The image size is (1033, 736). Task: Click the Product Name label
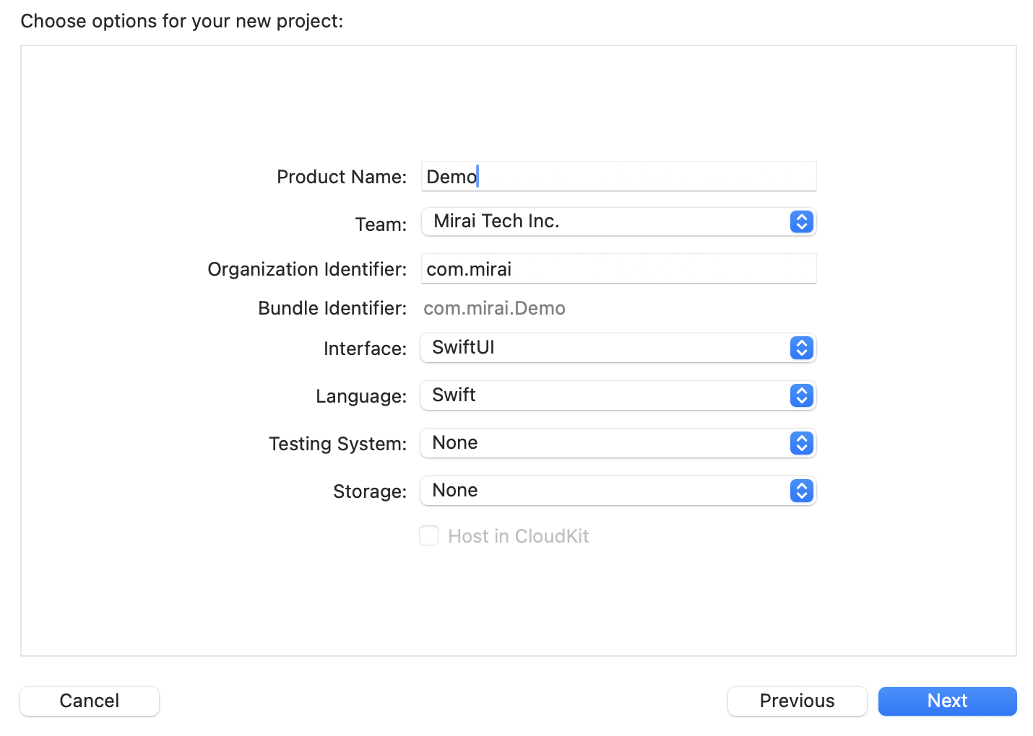(342, 177)
